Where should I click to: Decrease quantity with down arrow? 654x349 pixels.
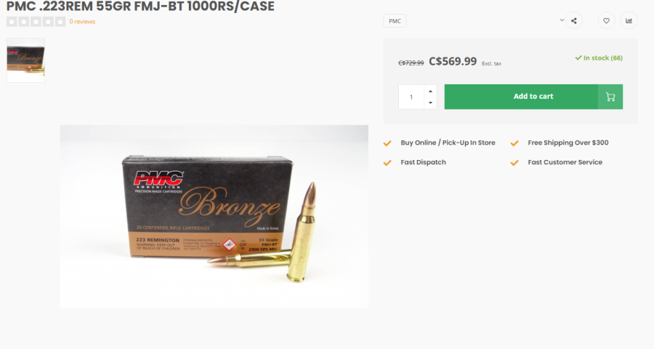click(430, 103)
